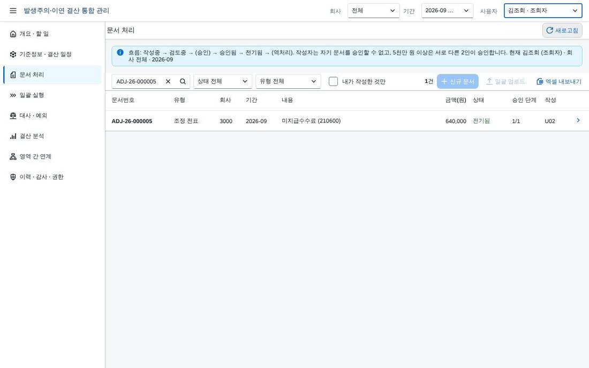Go to 결산 분석 menu item

click(x=52, y=136)
